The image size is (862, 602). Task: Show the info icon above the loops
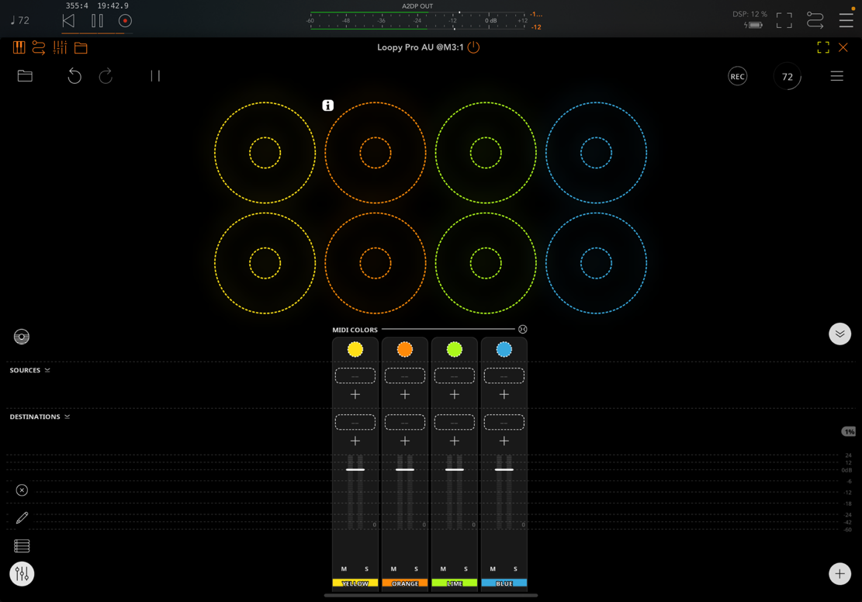tap(327, 106)
